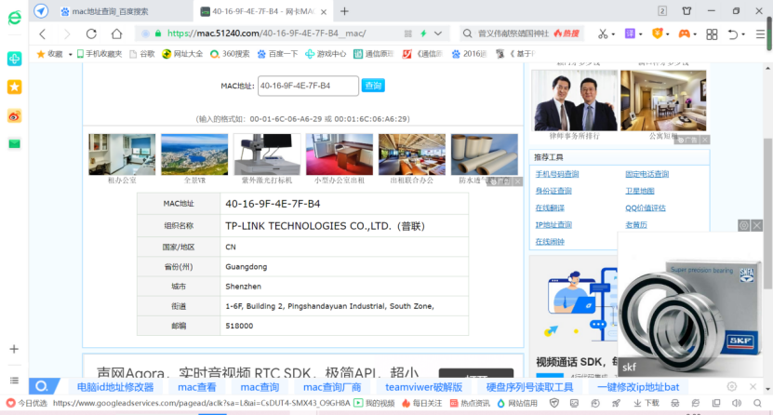This screenshot has height=415, width=773.
Task: Open the Weibo sidebar icon
Action: click(14, 116)
